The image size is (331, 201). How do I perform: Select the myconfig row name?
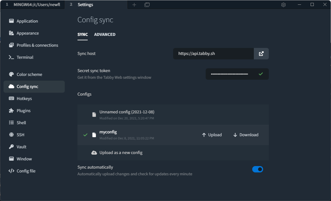click(x=108, y=132)
